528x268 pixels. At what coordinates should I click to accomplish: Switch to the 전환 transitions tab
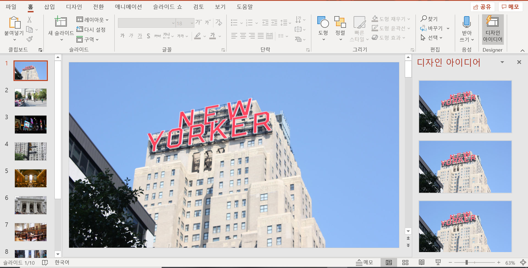[x=98, y=7]
